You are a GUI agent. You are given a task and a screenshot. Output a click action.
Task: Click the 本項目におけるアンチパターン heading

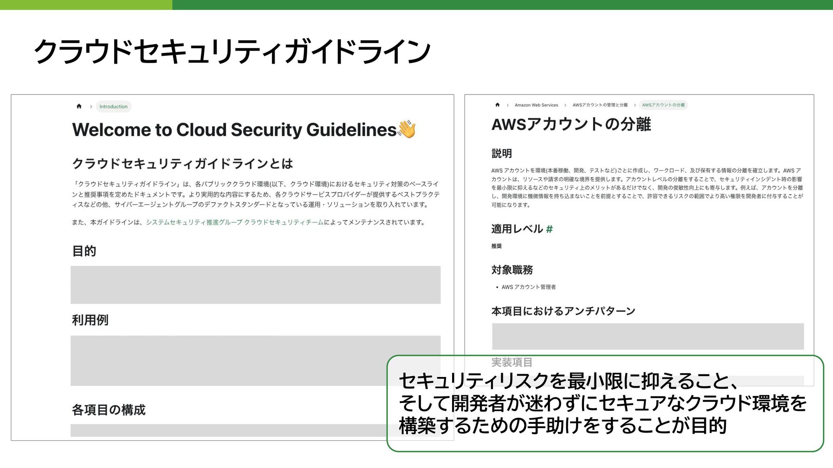tap(563, 312)
